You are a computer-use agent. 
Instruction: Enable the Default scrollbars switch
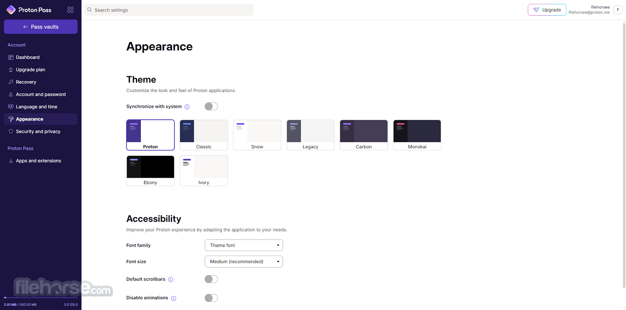[x=211, y=279]
